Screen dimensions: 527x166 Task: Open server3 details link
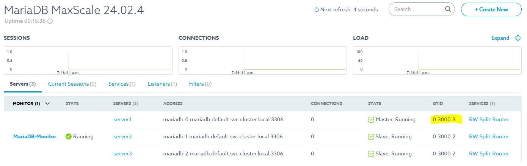122,153
